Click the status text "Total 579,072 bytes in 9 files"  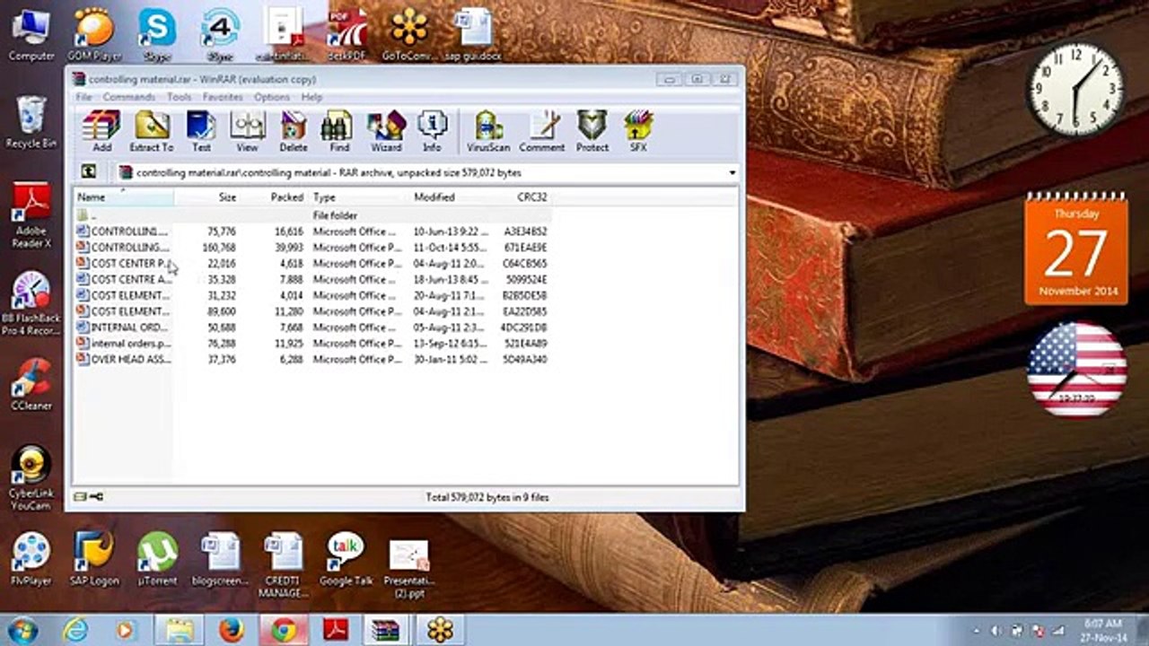pyautogui.click(x=487, y=497)
